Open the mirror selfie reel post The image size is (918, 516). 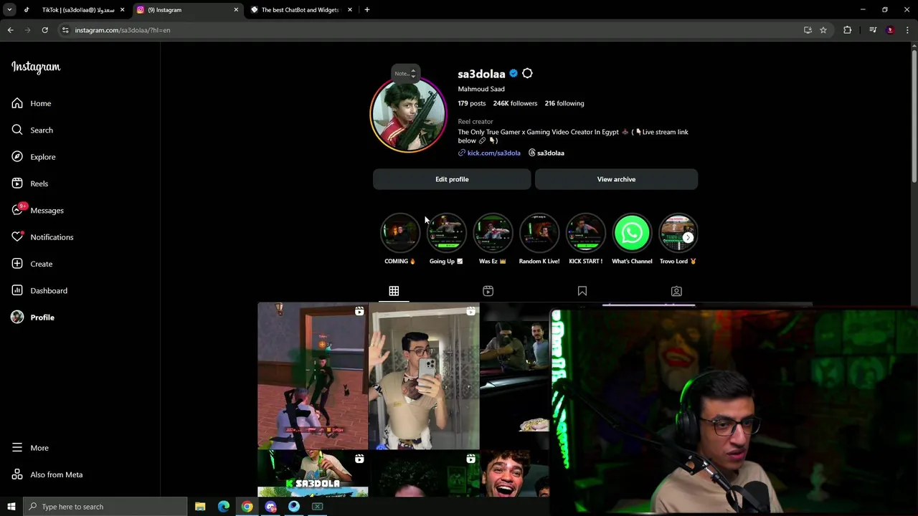tap(424, 376)
